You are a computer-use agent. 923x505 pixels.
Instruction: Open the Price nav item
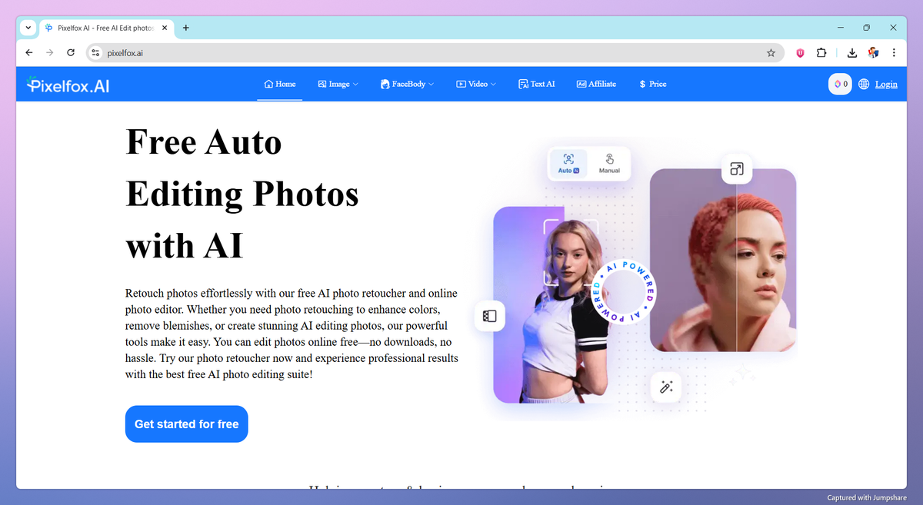pos(652,84)
